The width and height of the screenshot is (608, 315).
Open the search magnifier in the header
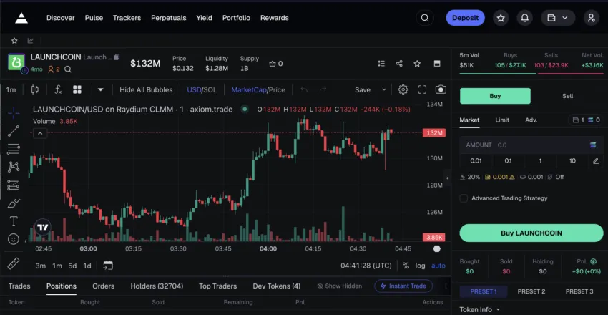click(425, 18)
